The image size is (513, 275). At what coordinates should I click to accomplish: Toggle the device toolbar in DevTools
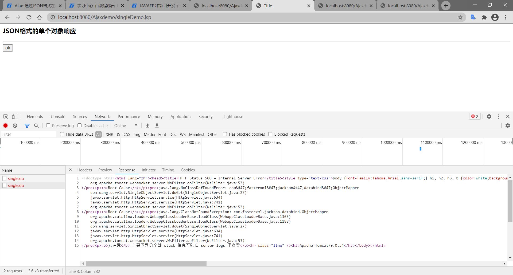[x=14, y=117]
